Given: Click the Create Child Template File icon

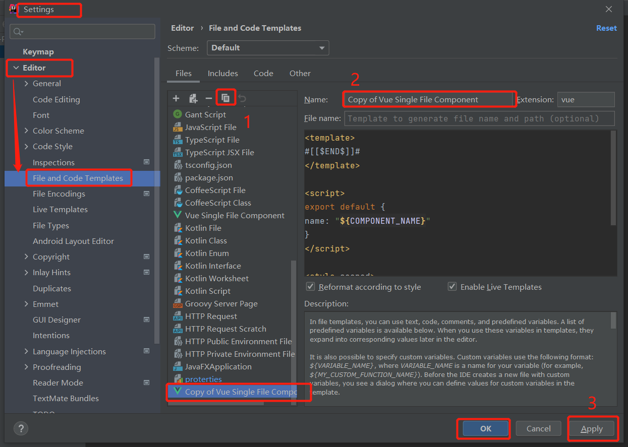Looking at the screenshot, I should (x=193, y=98).
